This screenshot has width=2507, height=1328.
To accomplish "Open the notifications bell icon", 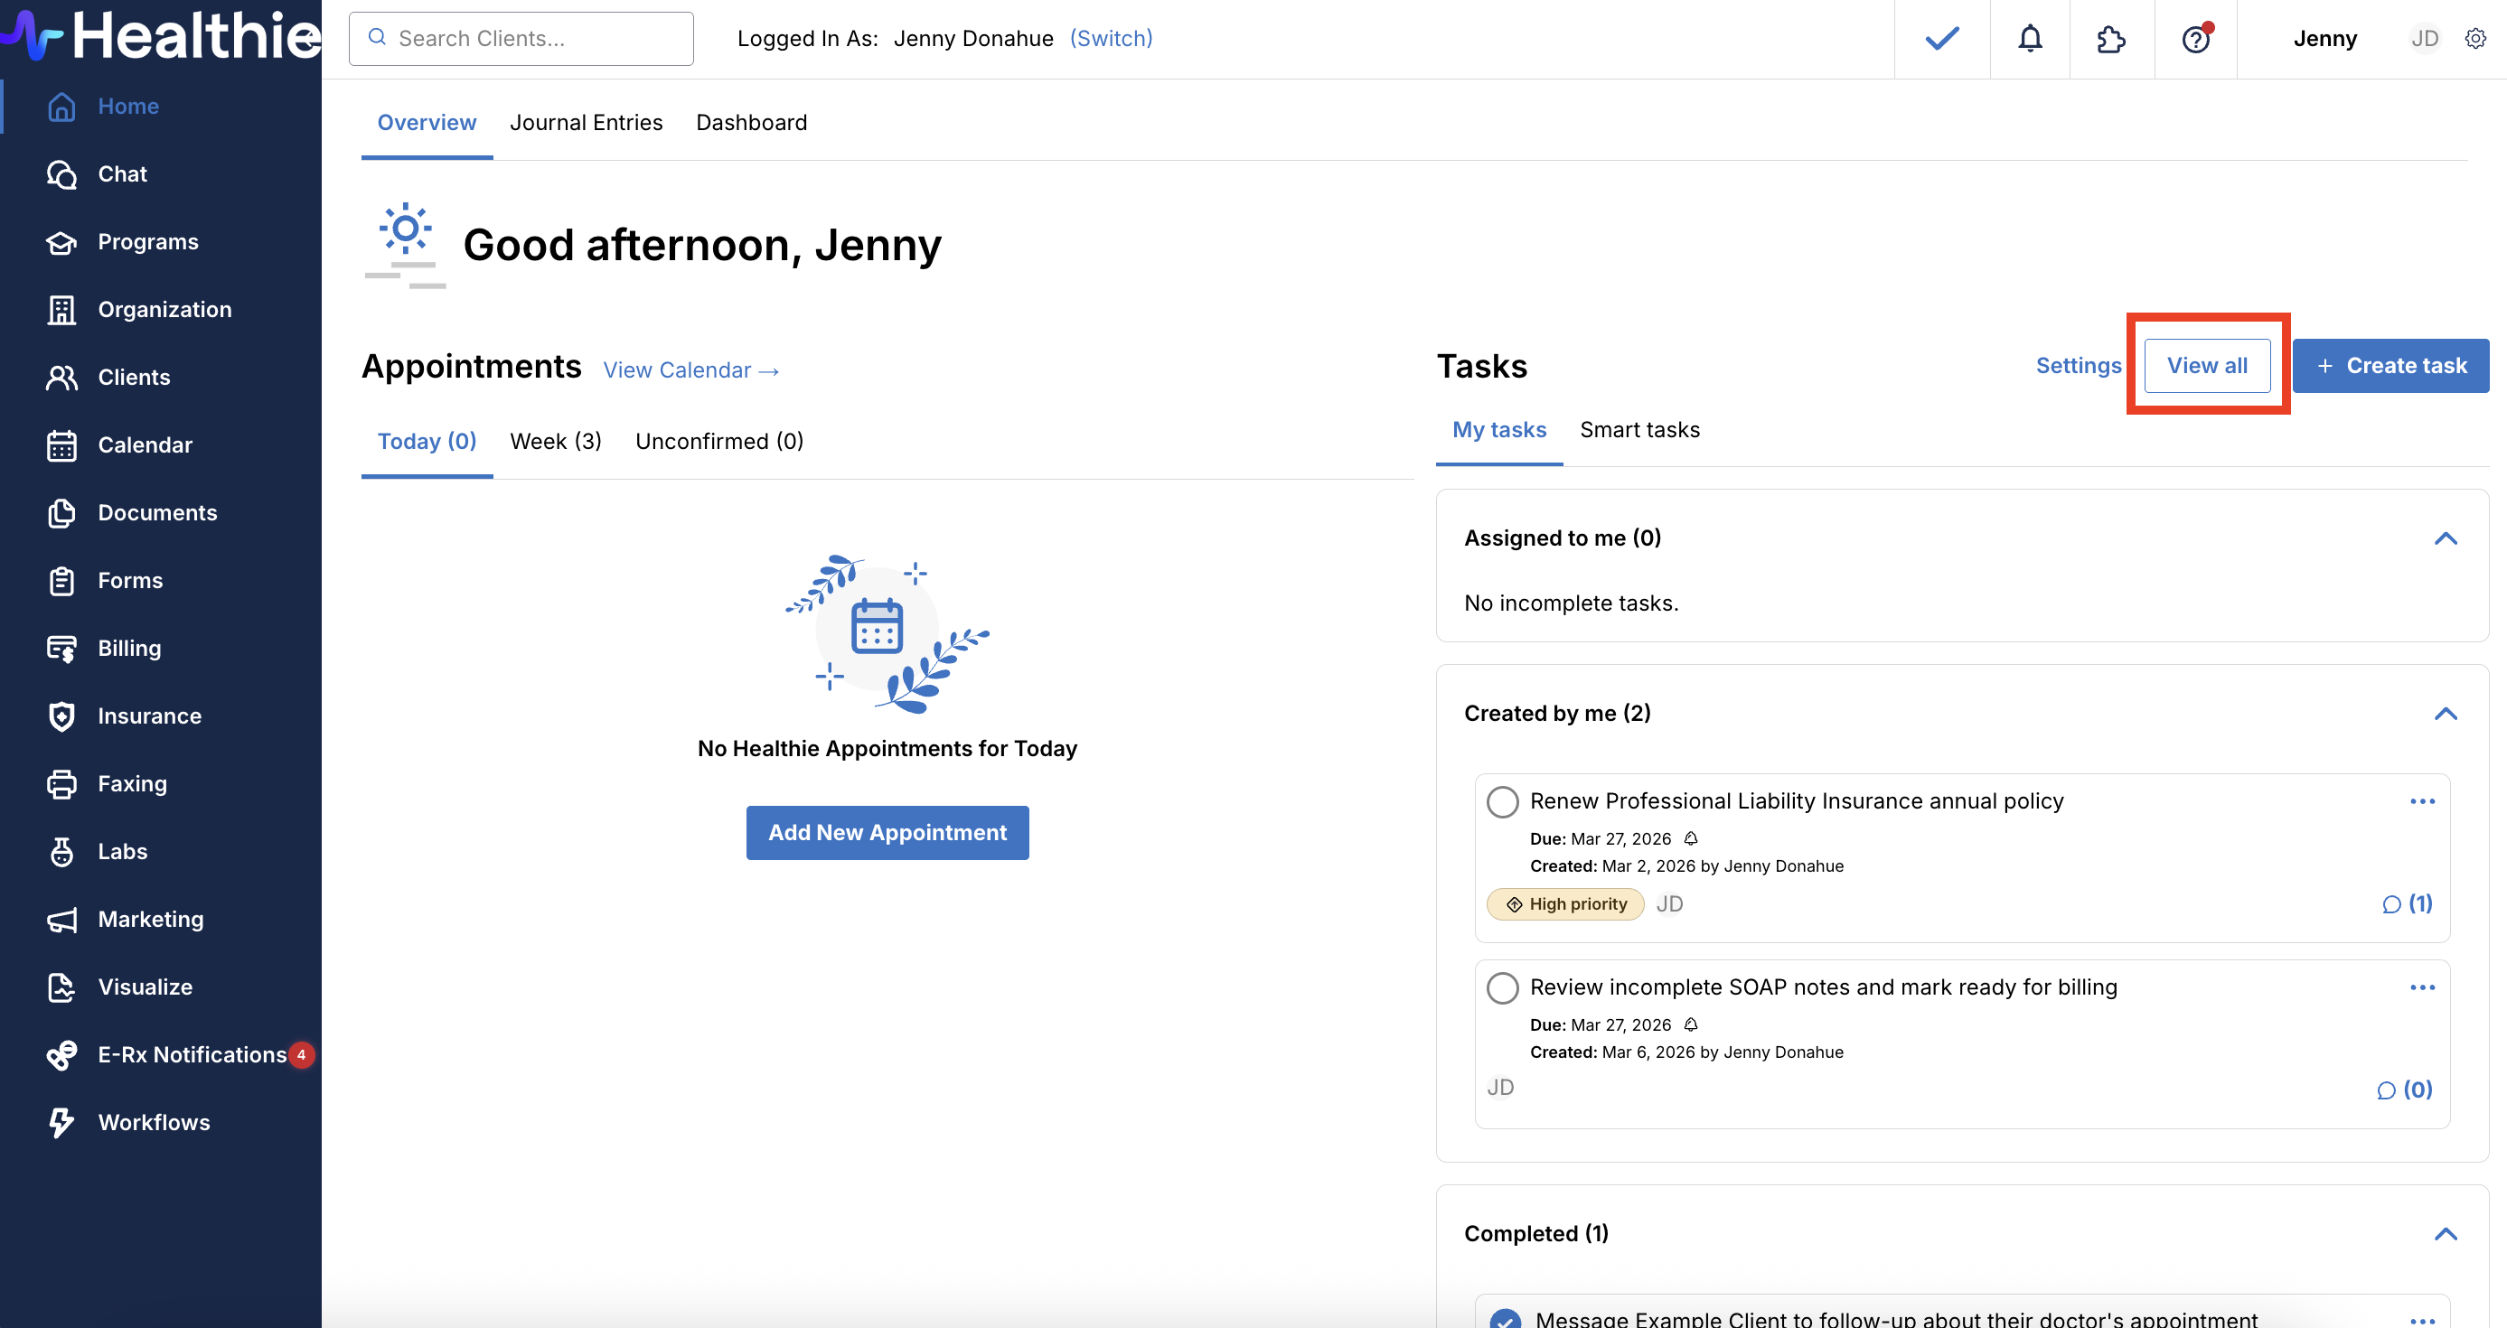I will coord(2029,39).
